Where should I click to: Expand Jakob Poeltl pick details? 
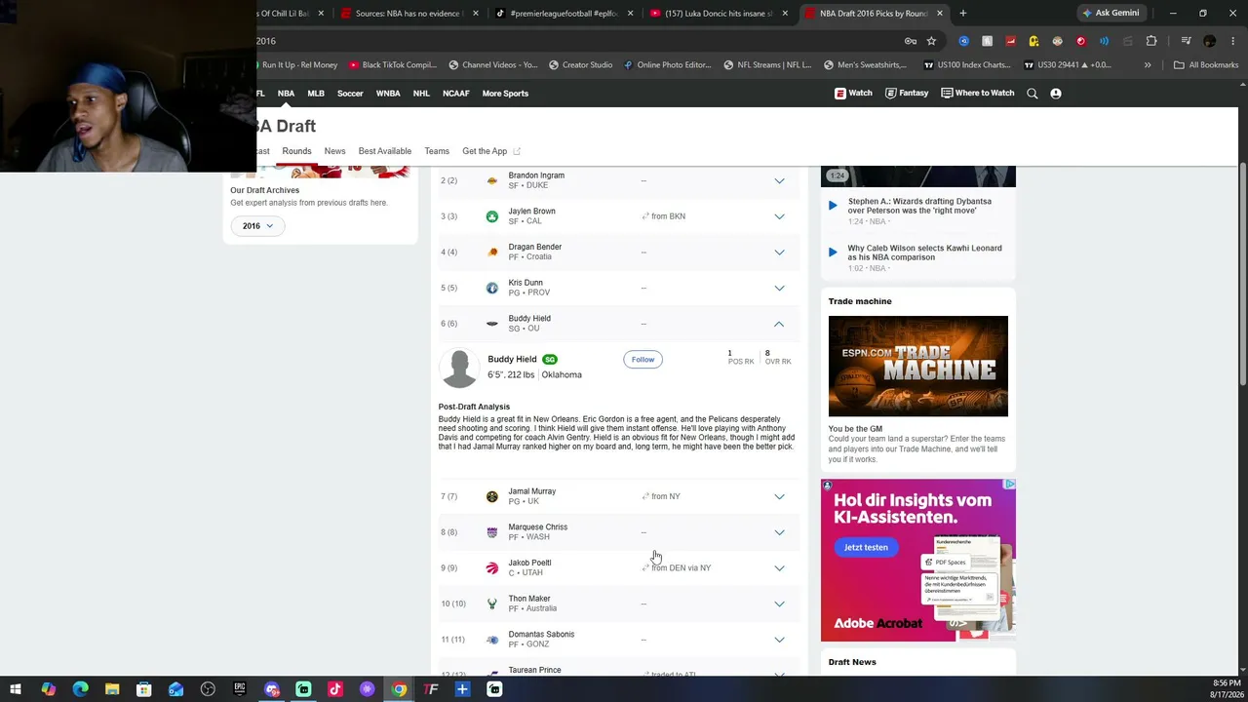(x=779, y=567)
